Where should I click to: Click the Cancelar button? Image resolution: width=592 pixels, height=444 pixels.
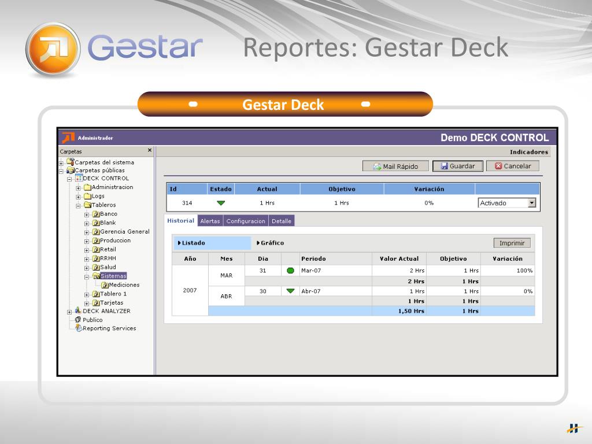click(x=513, y=166)
